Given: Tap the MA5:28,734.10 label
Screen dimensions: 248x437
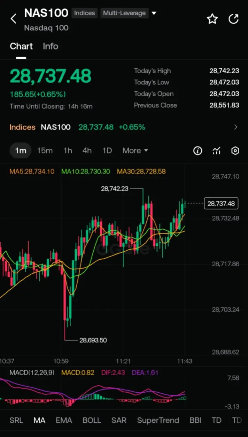Looking at the screenshot, I should coord(32,171).
